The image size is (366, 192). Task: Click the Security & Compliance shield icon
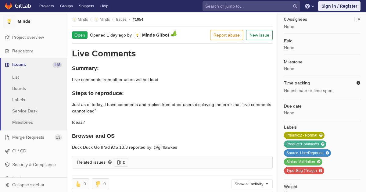[7, 165]
